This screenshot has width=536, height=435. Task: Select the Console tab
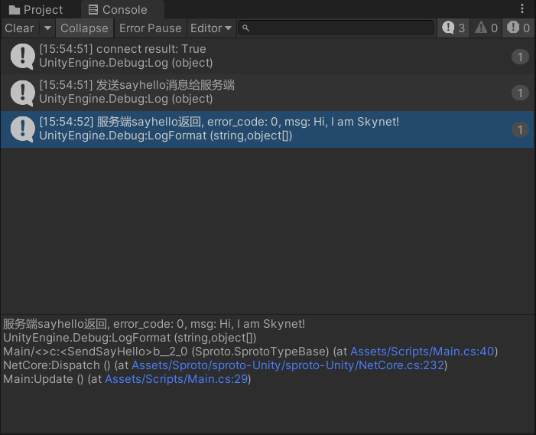click(x=117, y=10)
